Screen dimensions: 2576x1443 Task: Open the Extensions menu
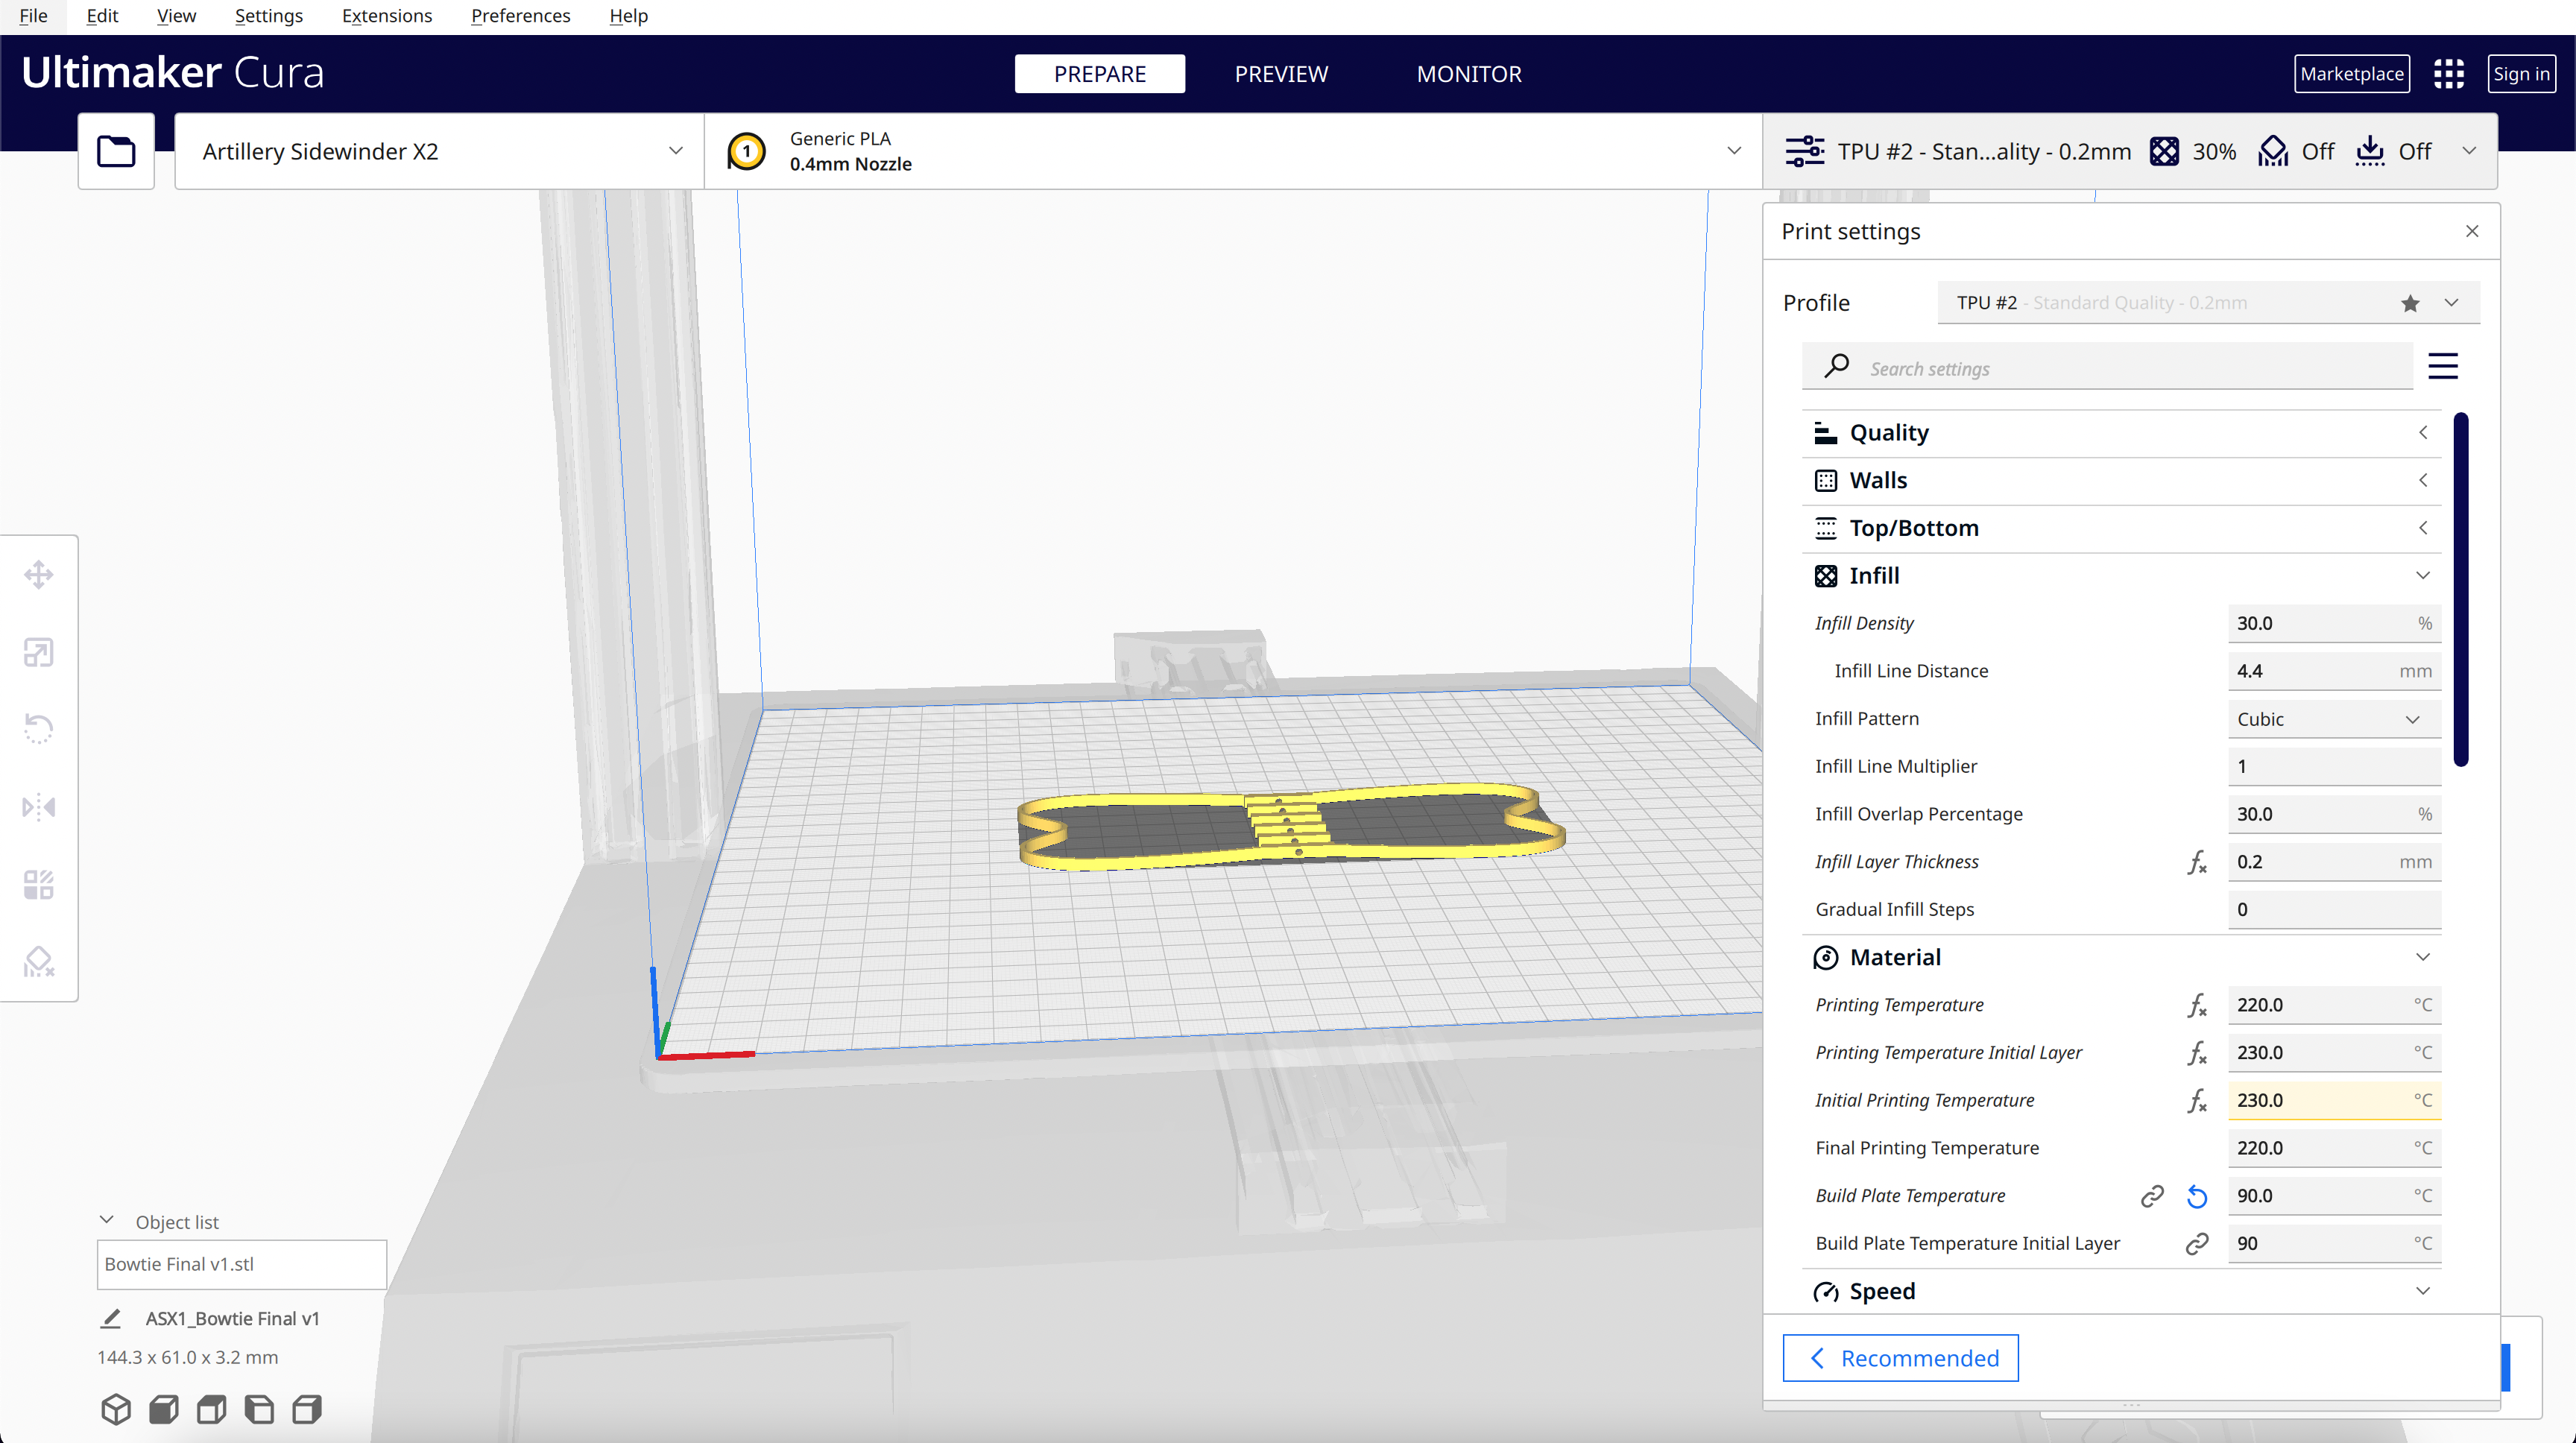coord(387,16)
